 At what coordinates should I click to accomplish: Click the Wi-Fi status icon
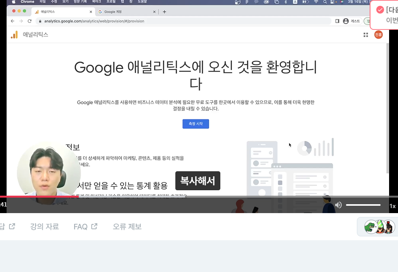point(316,2)
